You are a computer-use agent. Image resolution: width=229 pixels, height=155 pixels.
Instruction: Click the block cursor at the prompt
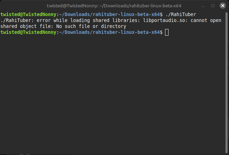[167, 32]
